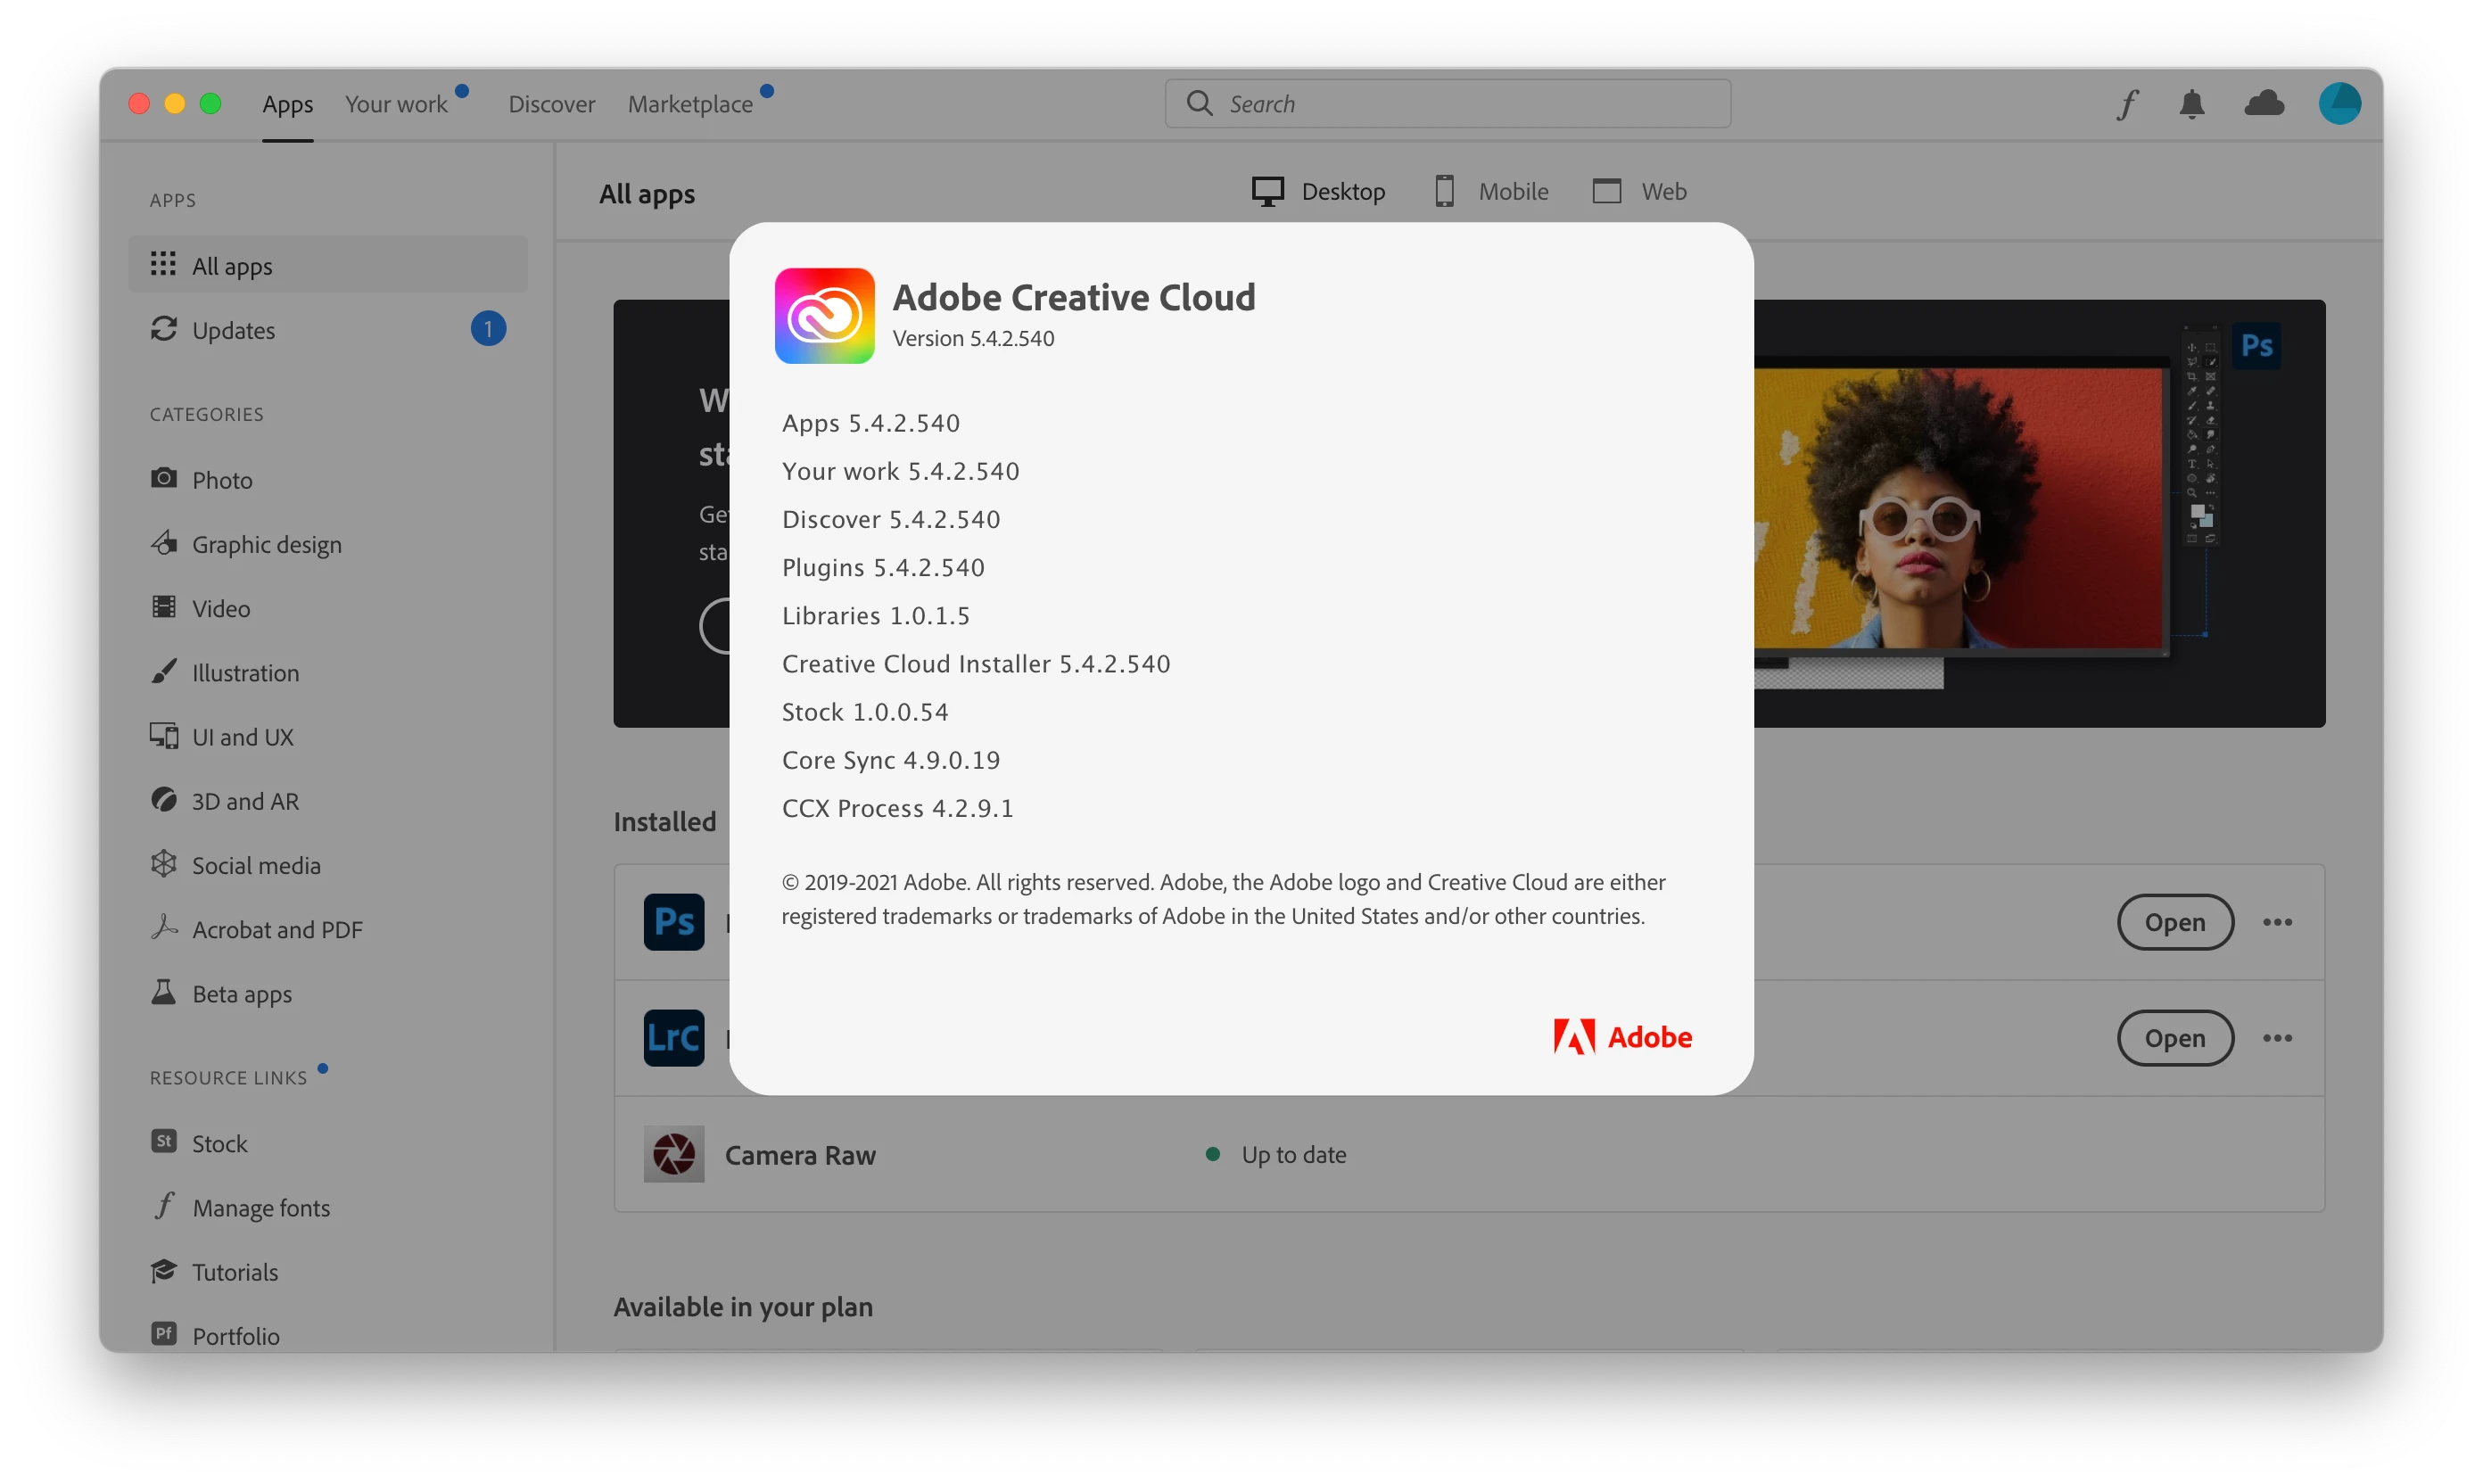The image size is (2483, 1484).
Task: Show Web apps view
Action: click(x=1640, y=191)
